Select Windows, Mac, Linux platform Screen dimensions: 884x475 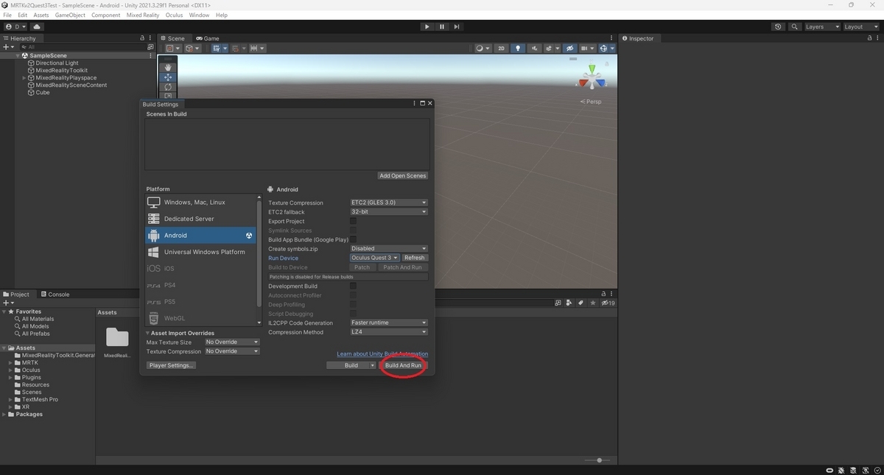coord(200,203)
